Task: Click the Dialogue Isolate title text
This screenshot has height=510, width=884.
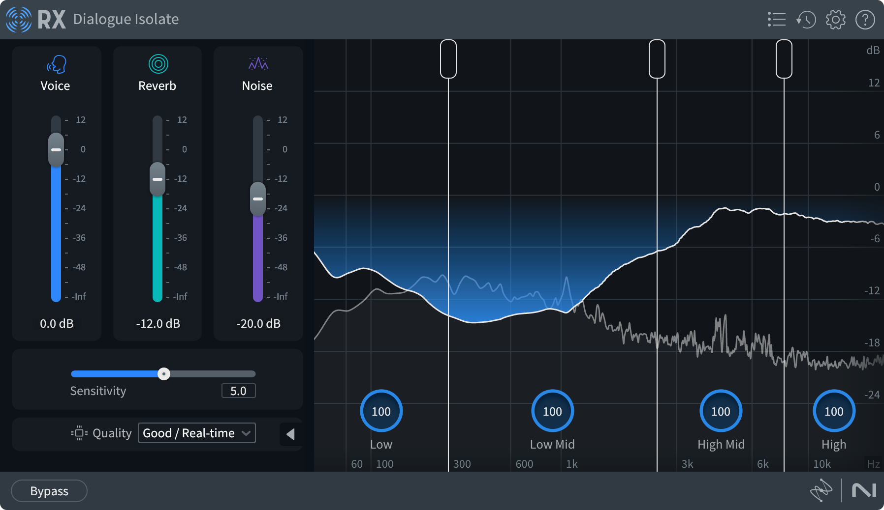Action: click(x=126, y=19)
